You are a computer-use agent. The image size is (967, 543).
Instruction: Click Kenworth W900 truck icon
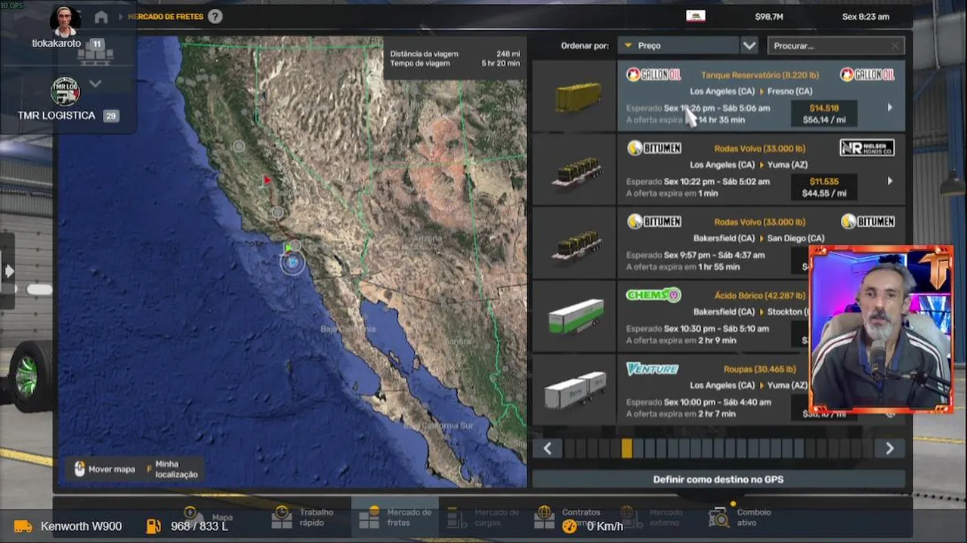coord(23,526)
